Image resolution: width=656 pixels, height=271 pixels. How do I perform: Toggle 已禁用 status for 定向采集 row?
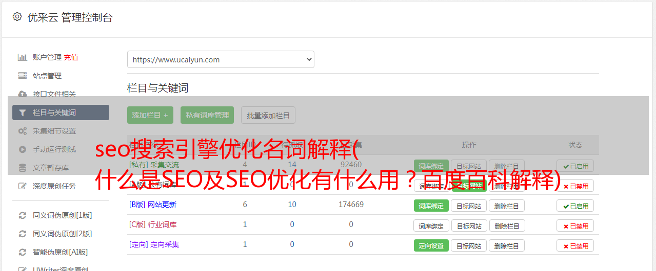coord(575,246)
